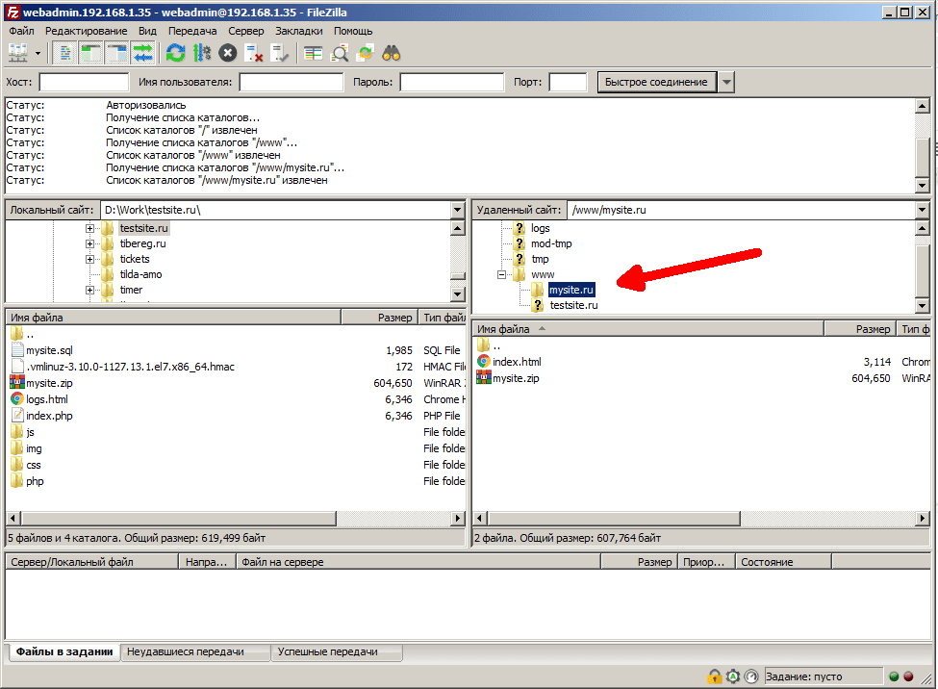Open speed limits gauge status icon
Viewport: 938px width, 689px height.
pyautogui.click(x=751, y=676)
